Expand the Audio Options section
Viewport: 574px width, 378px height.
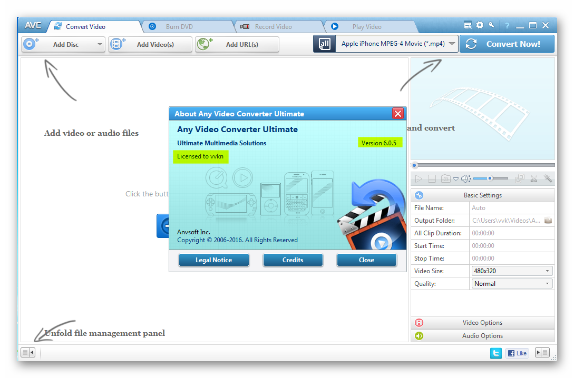(x=482, y=336)
